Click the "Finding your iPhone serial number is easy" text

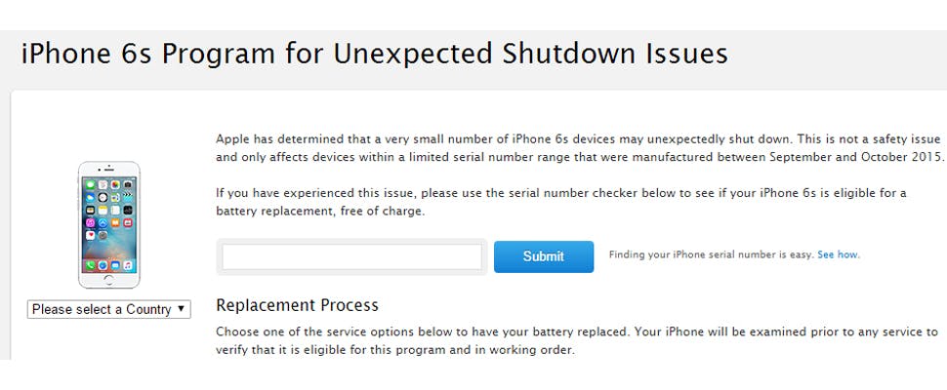tap(710, 255)
